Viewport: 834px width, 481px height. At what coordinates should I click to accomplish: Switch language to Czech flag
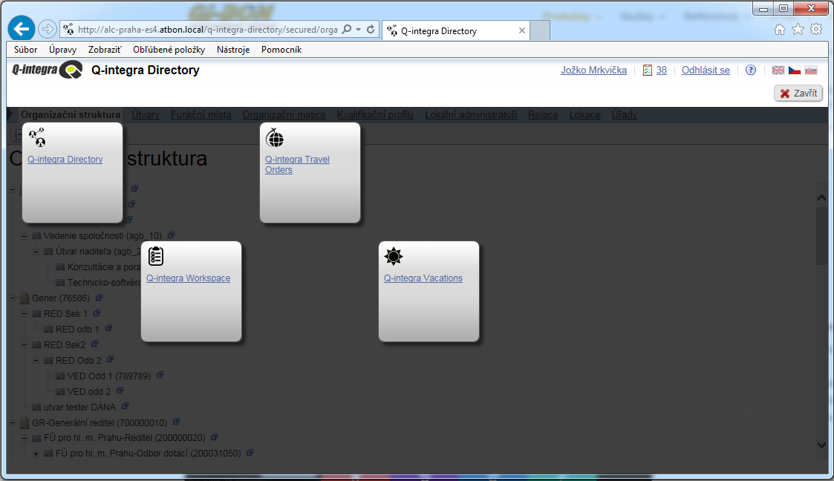[x=795, y=71]
